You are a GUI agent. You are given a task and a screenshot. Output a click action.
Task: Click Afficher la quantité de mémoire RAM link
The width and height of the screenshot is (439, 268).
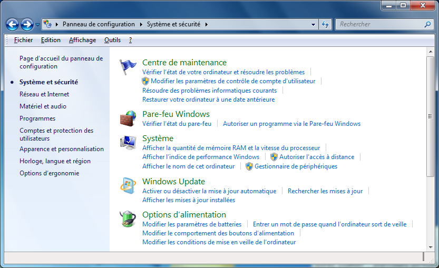231,148
